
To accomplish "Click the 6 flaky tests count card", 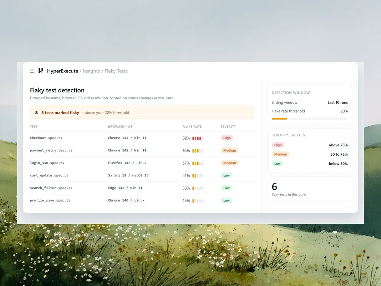I will click(310, 189).
